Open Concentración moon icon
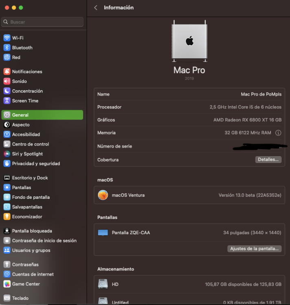The image size is (290, 305). [7, 91]
